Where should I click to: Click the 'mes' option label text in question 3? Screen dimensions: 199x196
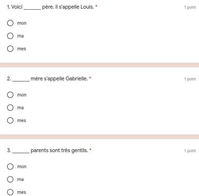click(21, 192)
